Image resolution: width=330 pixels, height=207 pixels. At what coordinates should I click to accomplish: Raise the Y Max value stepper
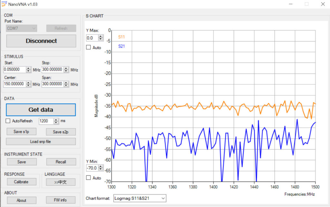pos(101,37)
